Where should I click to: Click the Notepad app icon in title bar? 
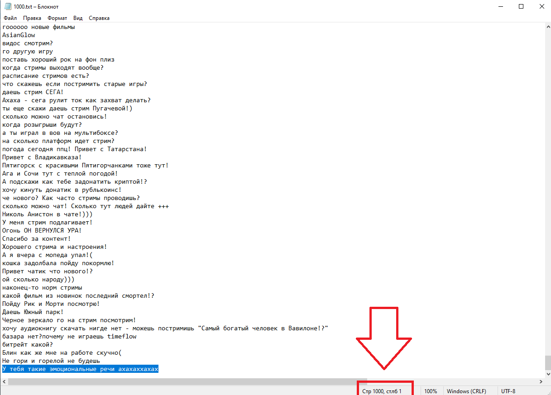pyautogui.click(x=7, y=7)
